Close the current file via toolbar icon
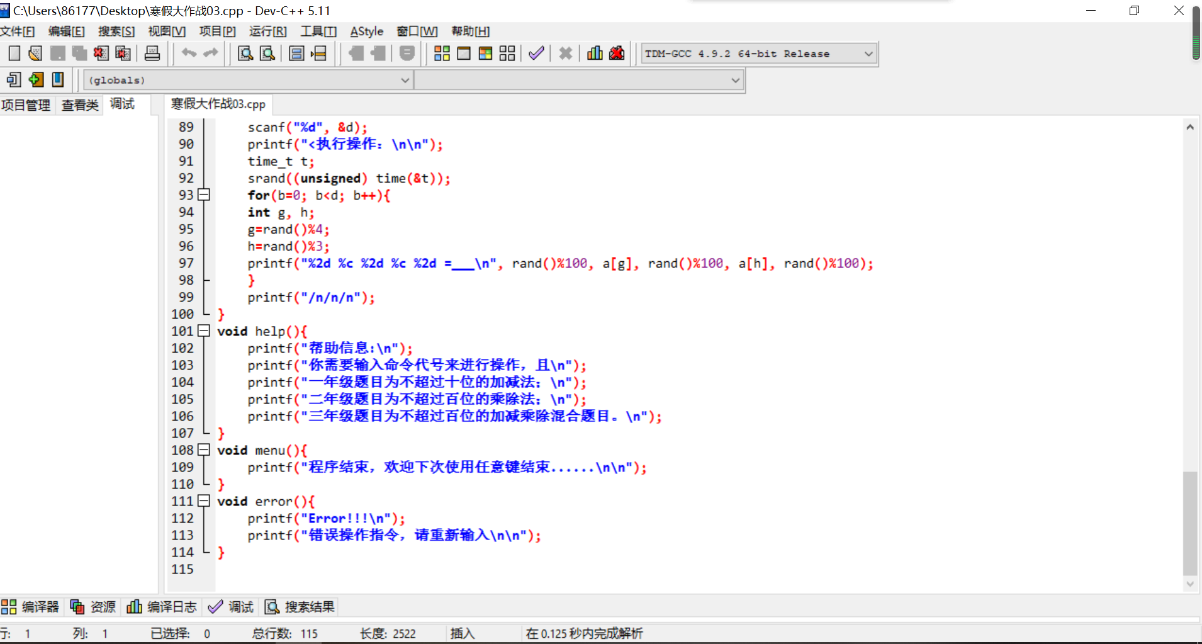Image resolution: width=1202 pixels, height=644 pixels. tap(101, 54)
